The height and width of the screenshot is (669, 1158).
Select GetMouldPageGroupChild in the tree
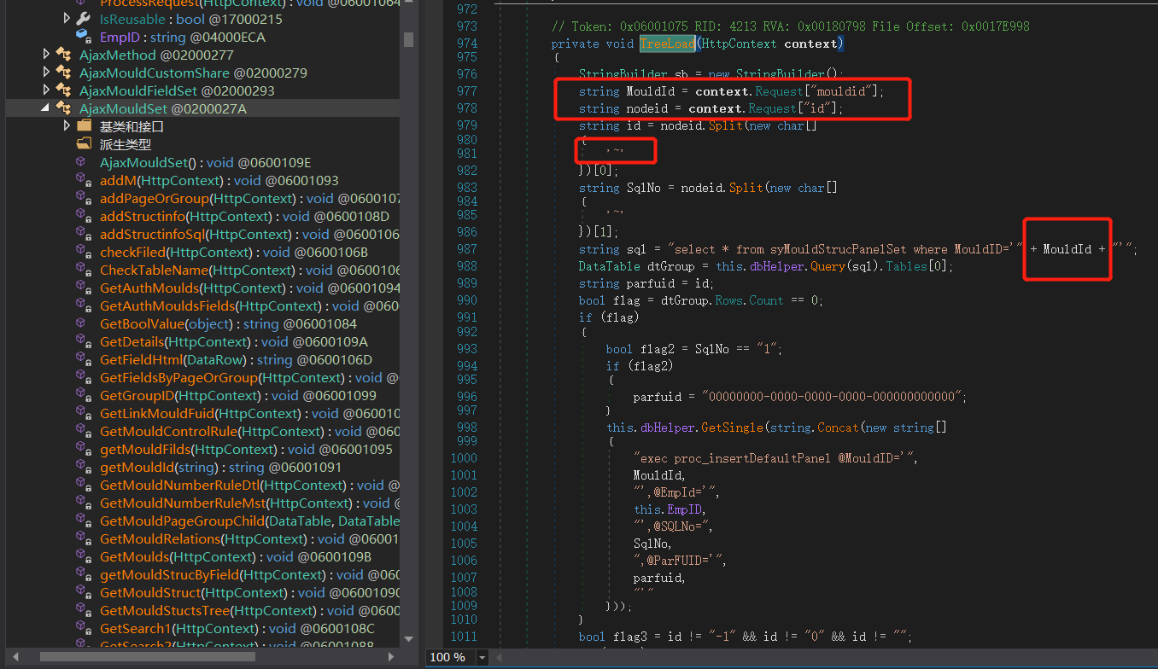tap(249, 521)
